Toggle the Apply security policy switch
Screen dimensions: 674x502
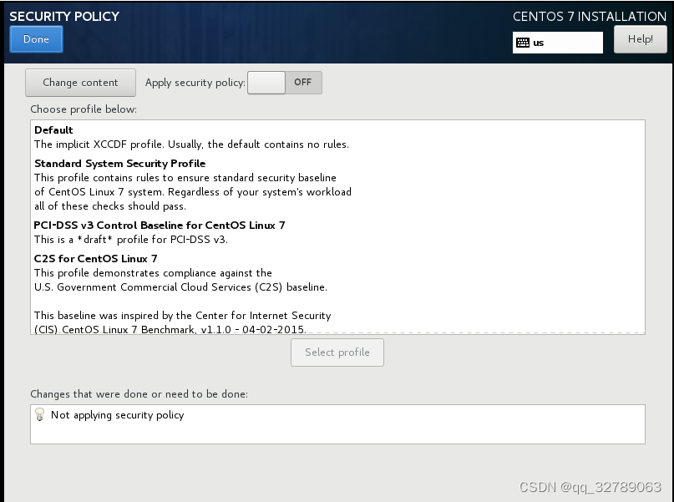click(x=285, y=83)
